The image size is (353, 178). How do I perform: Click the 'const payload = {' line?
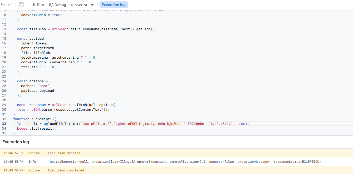click(x=35, y=39)
